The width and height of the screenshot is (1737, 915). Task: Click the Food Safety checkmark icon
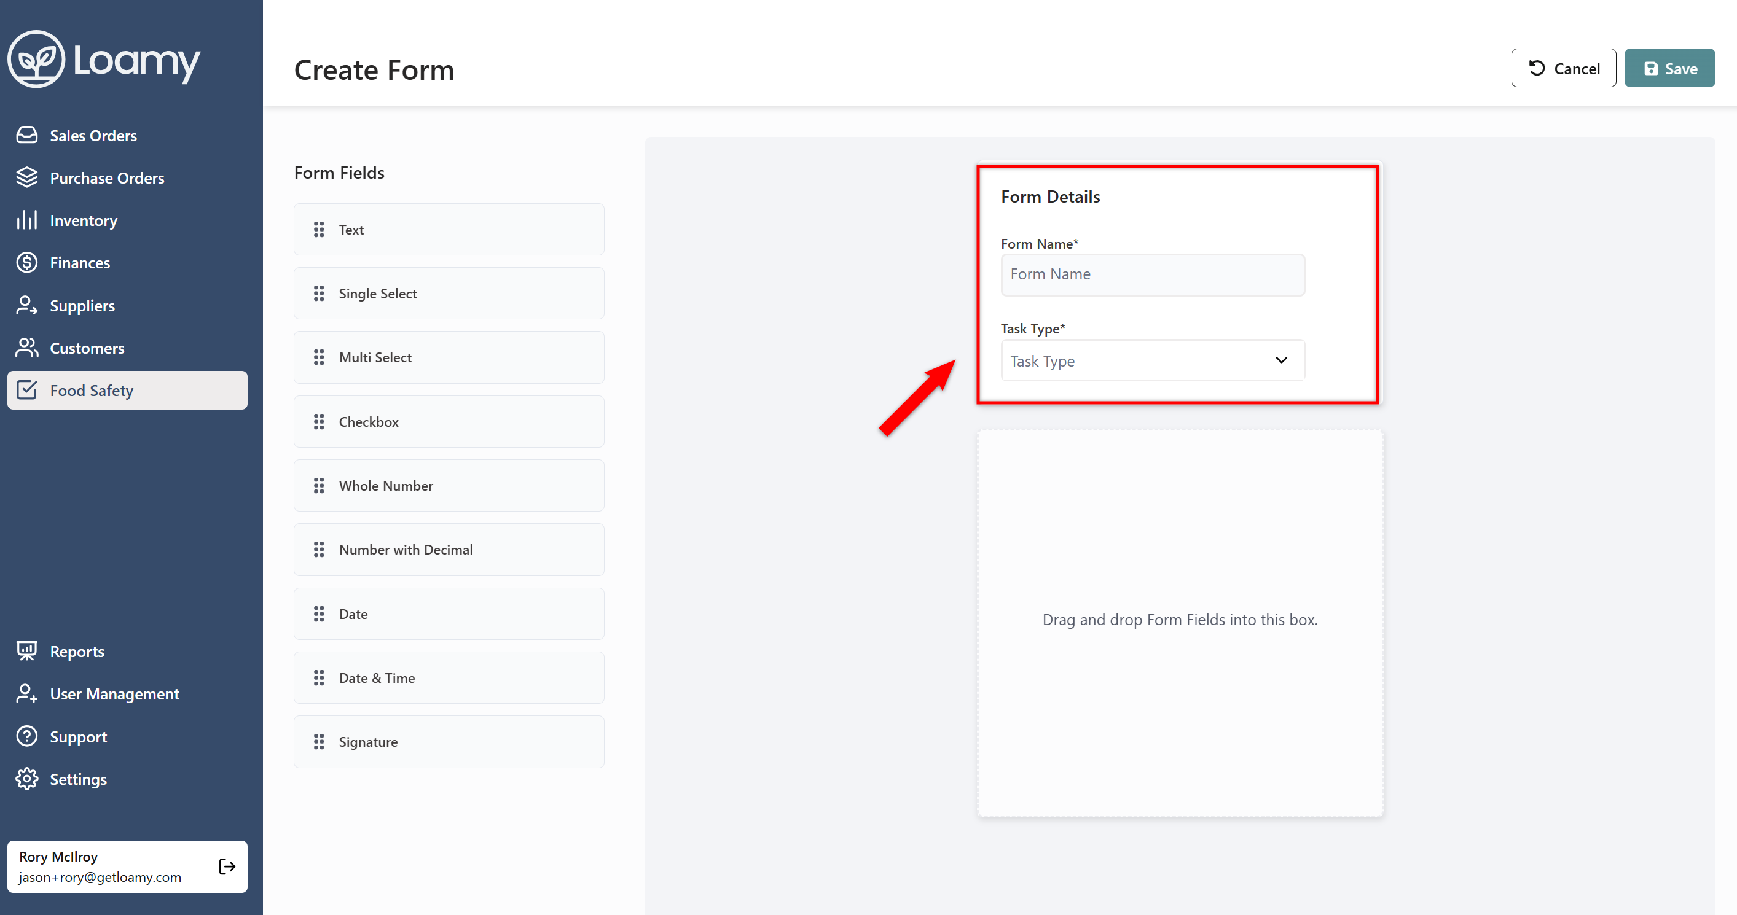[x=27, y=390]
